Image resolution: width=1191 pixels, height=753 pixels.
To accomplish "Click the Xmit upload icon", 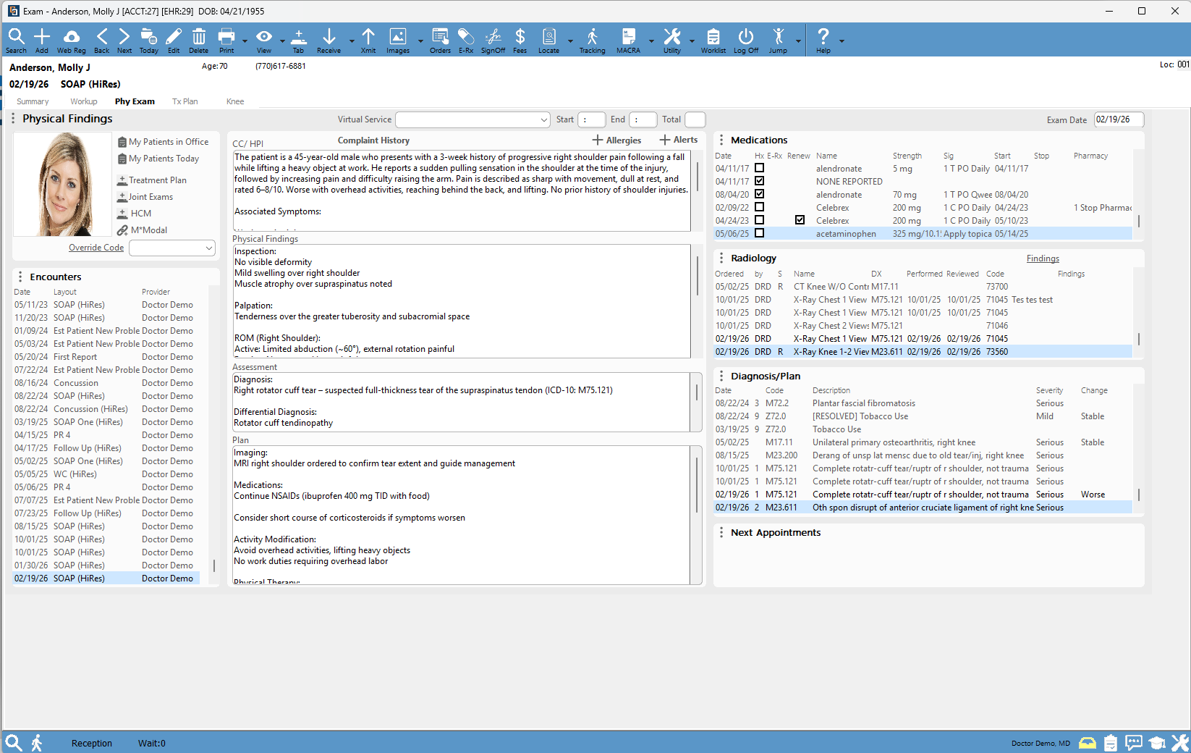I will pyautogui.click(x=368, y=41).
